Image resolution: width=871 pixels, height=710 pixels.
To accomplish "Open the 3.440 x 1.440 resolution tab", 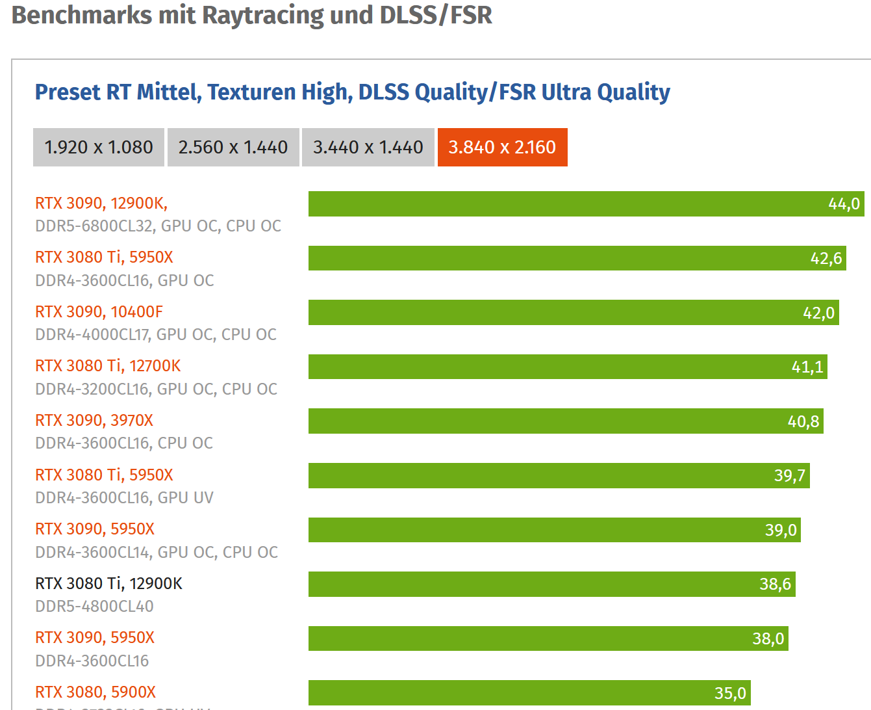I will (x=368, y=148).
